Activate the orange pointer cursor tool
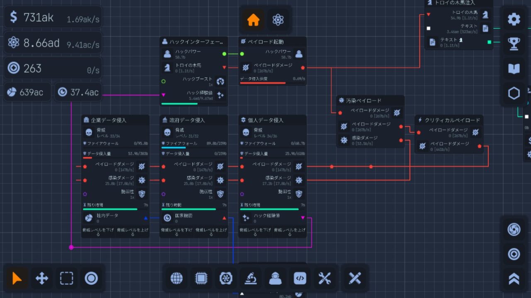 17,279
